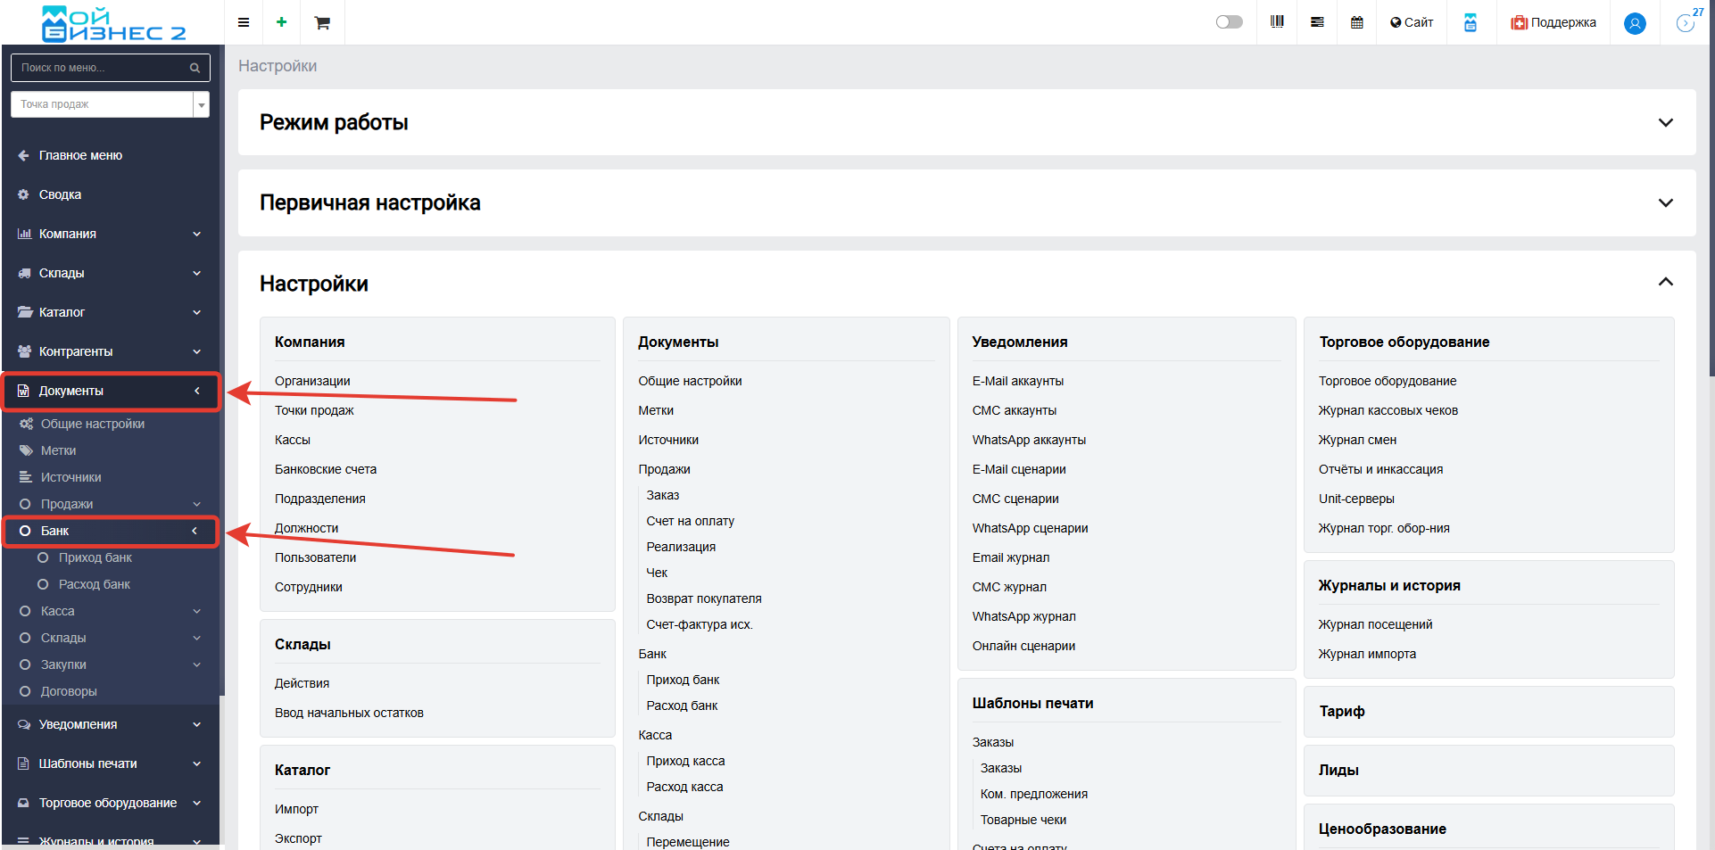Image resolution: width=1715 pixels, height=850 pixels.
Task: Click the search icon in menu search
Action: 195,68
